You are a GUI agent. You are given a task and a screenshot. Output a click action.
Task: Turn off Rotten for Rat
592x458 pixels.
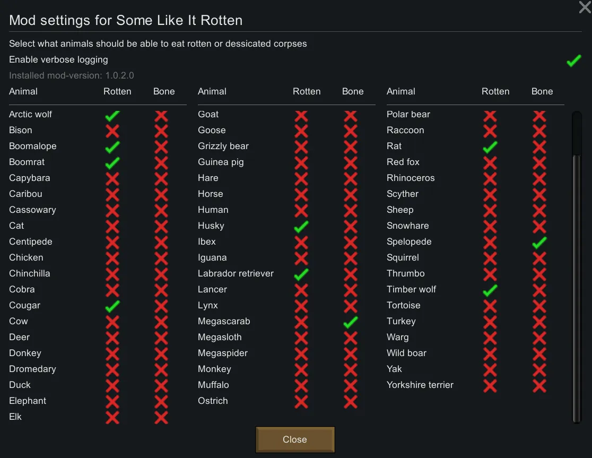coord(490,147)
